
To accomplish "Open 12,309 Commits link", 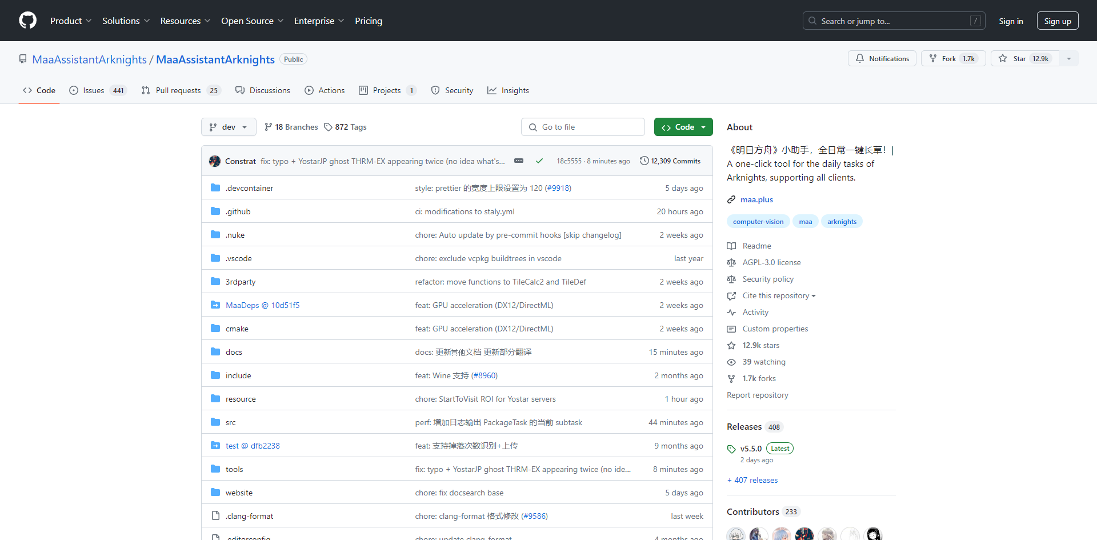I will 670,161.
